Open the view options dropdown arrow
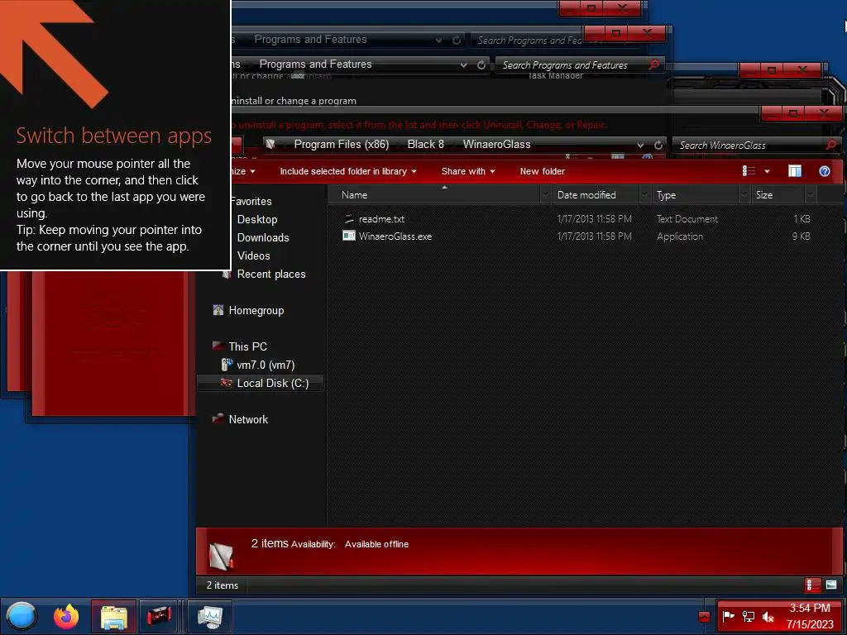The height and width of the screenshot is (635, 847). (767, 172)
